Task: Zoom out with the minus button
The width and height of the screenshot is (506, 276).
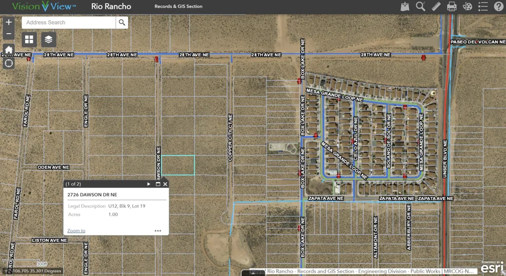Action: point(8,34)
